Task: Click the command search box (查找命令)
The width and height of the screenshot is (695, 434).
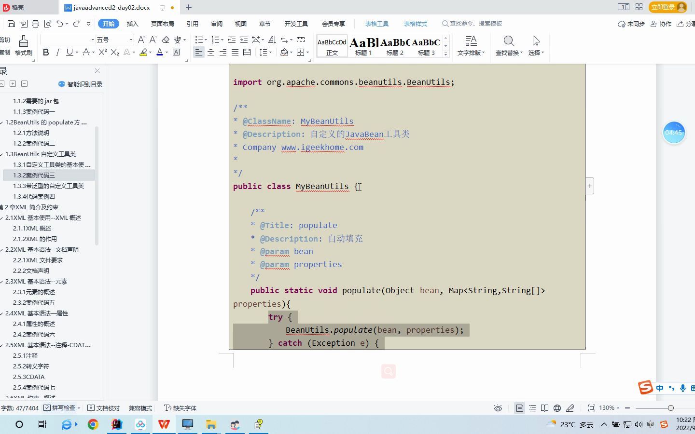Action: [472, 24]
